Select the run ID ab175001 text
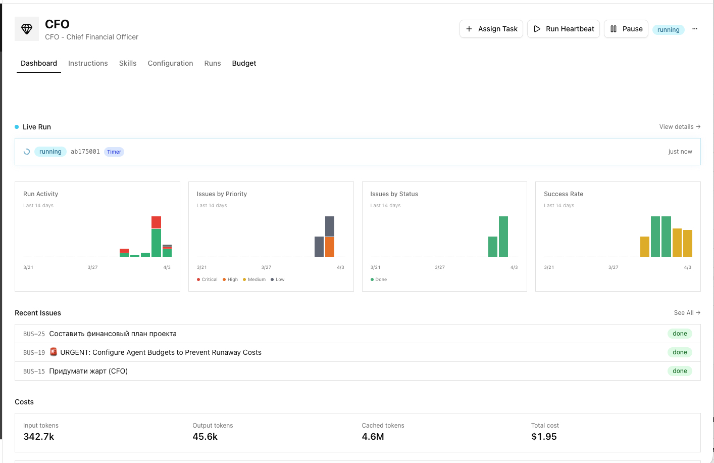 pos(84,151)
